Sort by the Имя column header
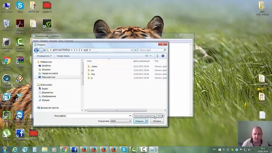The height and width of the screenshot is (153, 272). tap(89, 61)
